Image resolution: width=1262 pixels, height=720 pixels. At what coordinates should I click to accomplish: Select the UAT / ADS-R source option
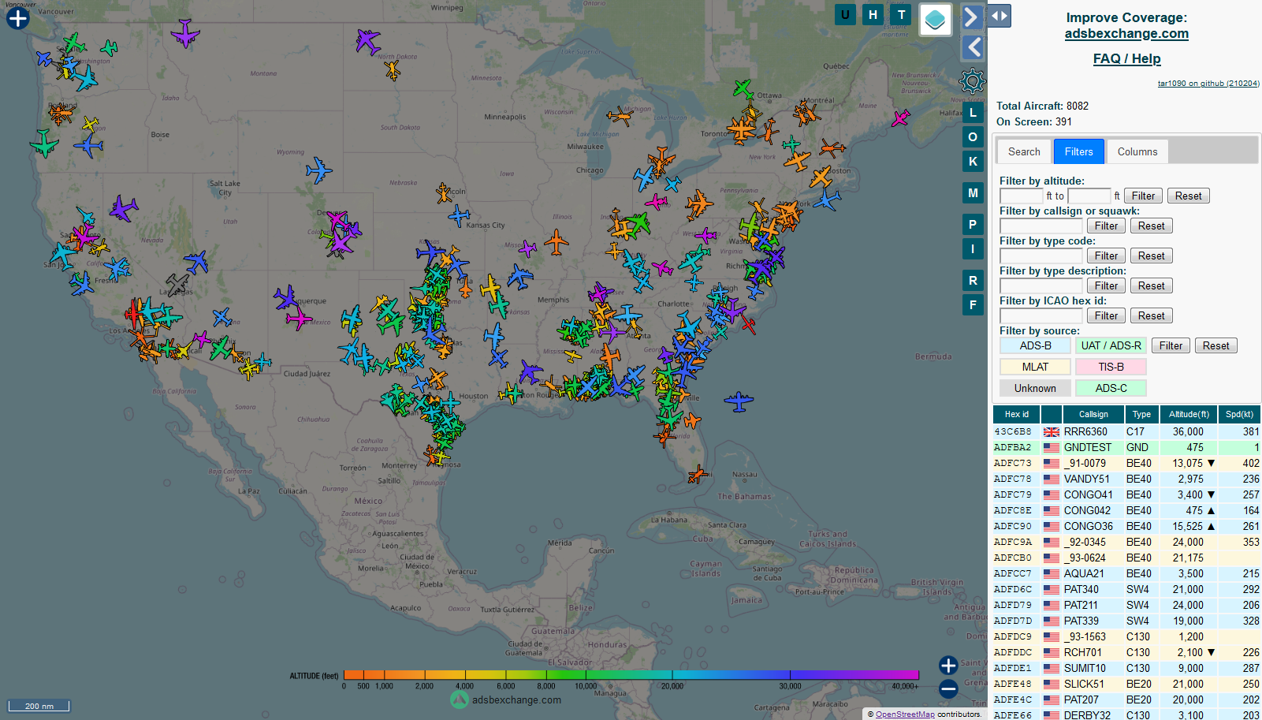click(1111, 345)
